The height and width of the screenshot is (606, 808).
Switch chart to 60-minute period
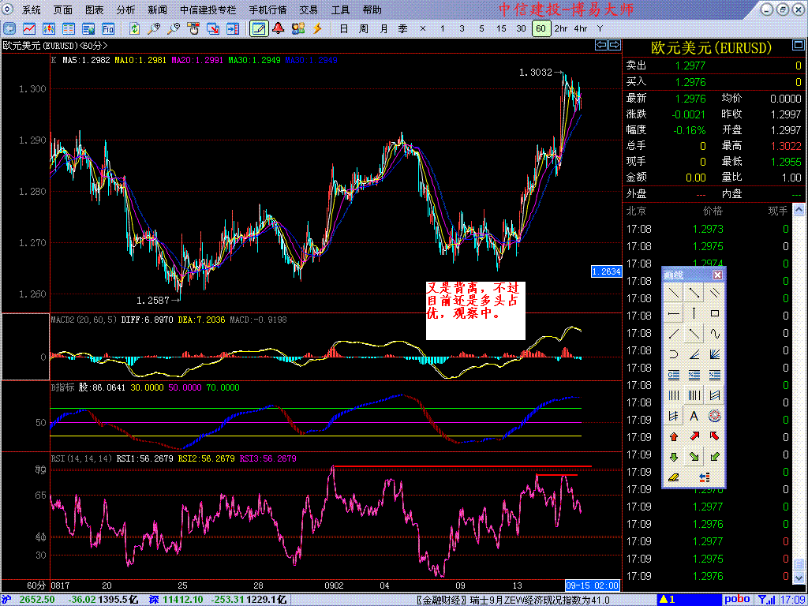541,28
